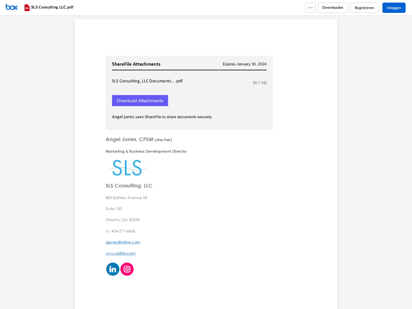The image size is (412, 309).
Task: Click the 89.7 KB file size
Action: point(260,83)
